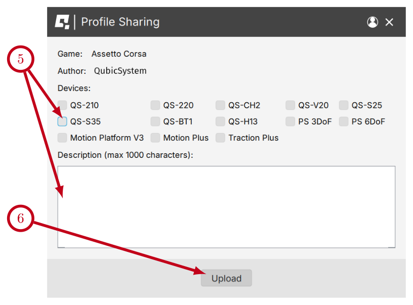Enable the QS-210 device checkbox

click(x=62, y=105)
